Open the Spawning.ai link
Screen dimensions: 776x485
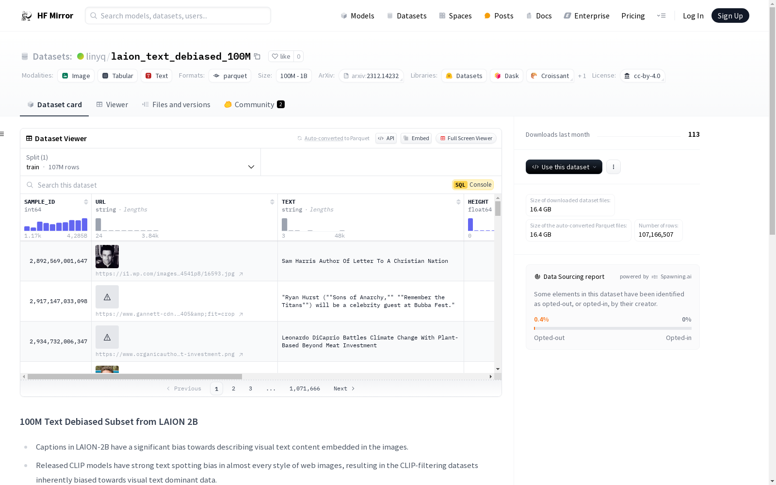tap(672, 276)
